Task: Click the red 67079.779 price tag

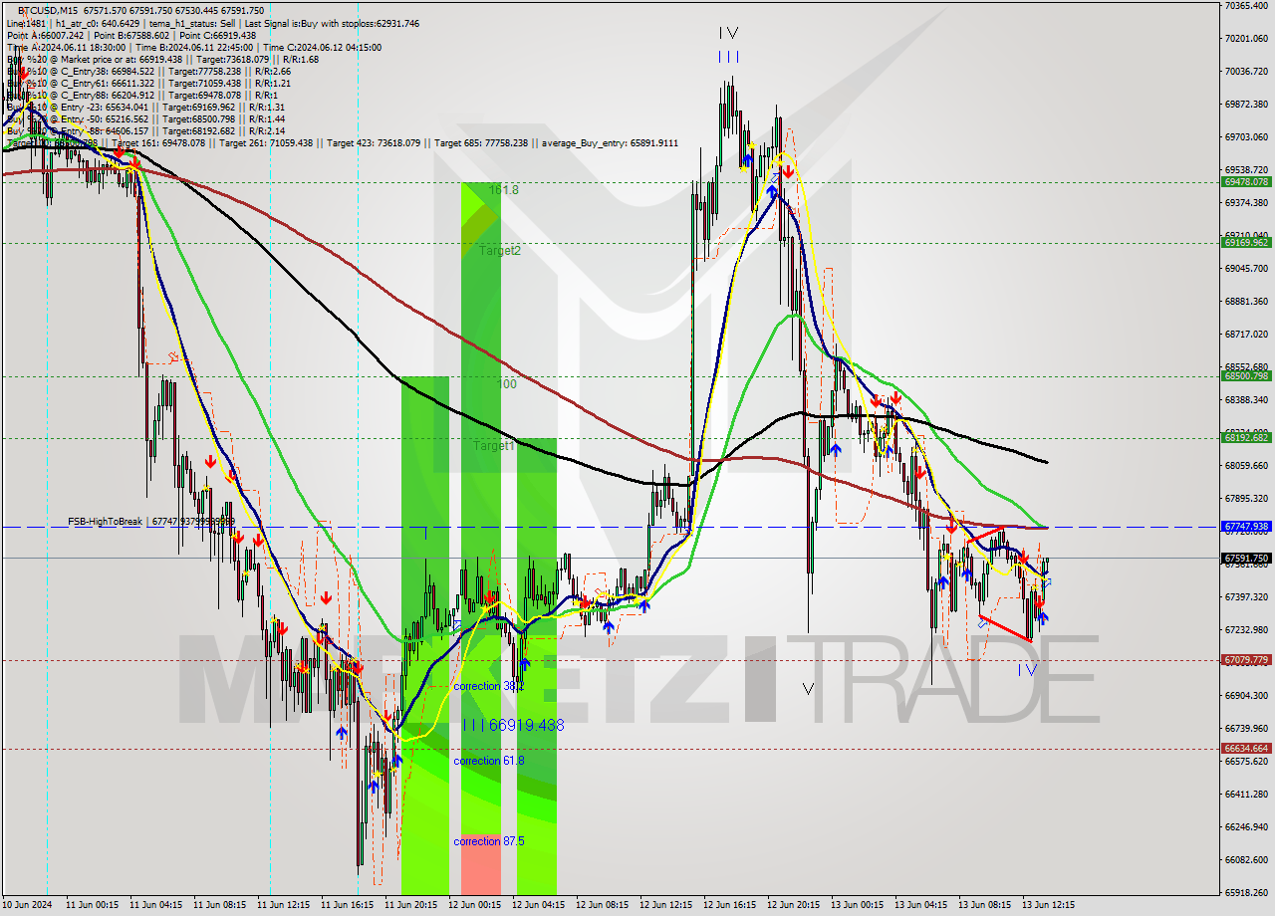Action: tap(1245, 659)
